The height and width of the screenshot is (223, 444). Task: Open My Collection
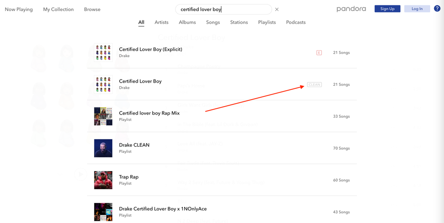(58, 9)
